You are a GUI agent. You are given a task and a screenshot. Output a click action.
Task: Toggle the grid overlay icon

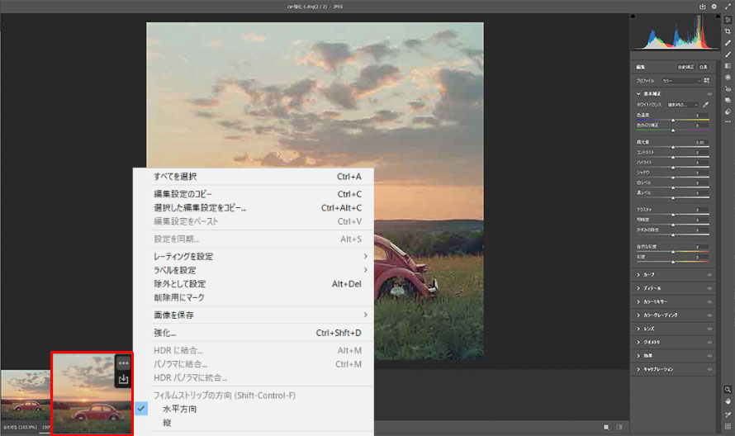pos(728,427)
